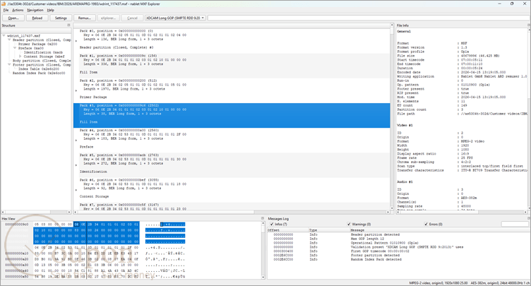Click the left arrow of the Structure panel scrollbar
The width and height of the screenshot is (531, 286).
[x=3, y=212]
